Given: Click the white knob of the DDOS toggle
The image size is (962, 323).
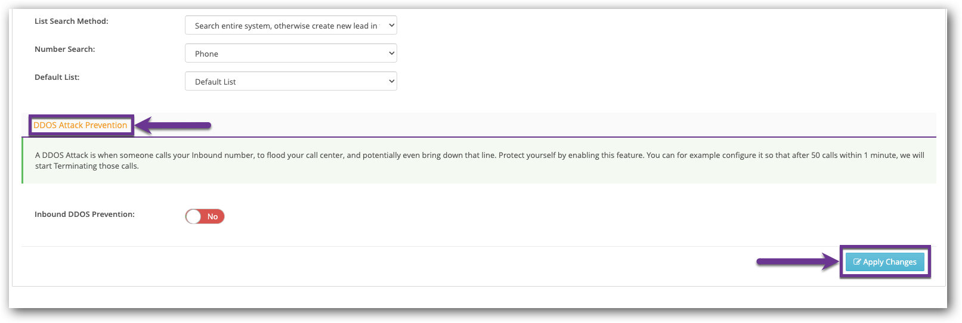Looking at the screenshot, I should (x=193, y=216).
